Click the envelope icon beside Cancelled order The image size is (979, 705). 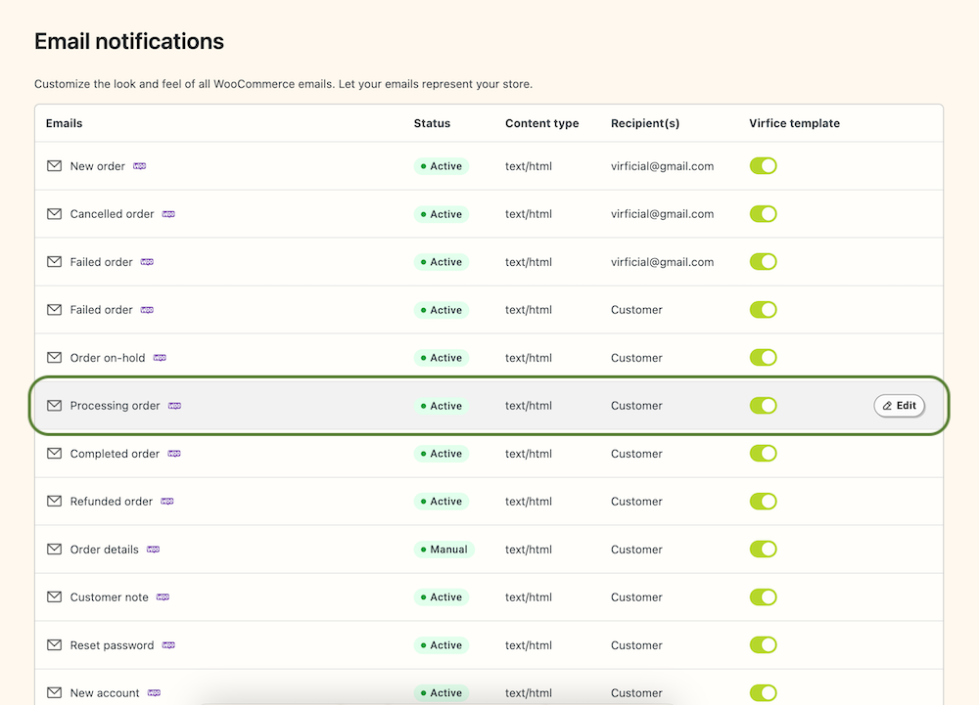tap(54, 214)
